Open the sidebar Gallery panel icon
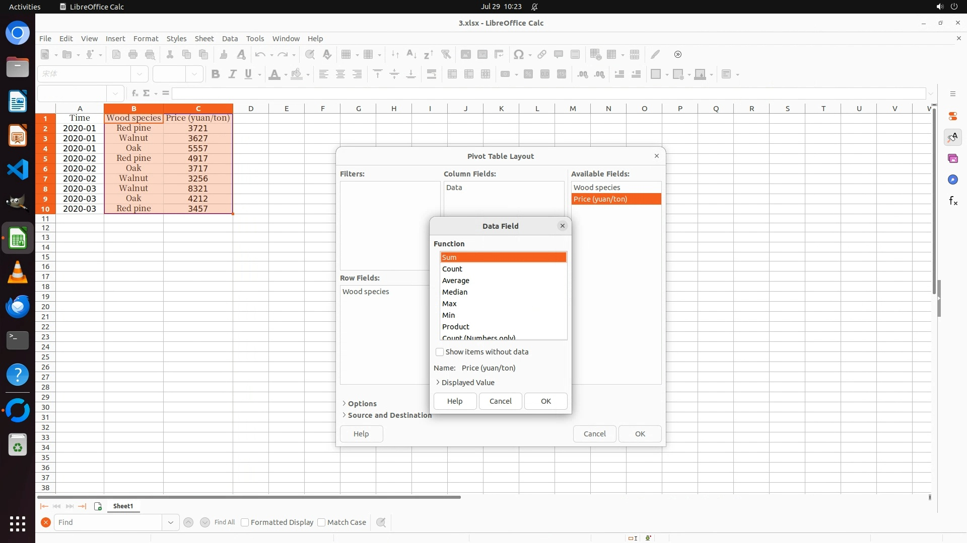This screenshot has height=543, width=967. [953, 159]
